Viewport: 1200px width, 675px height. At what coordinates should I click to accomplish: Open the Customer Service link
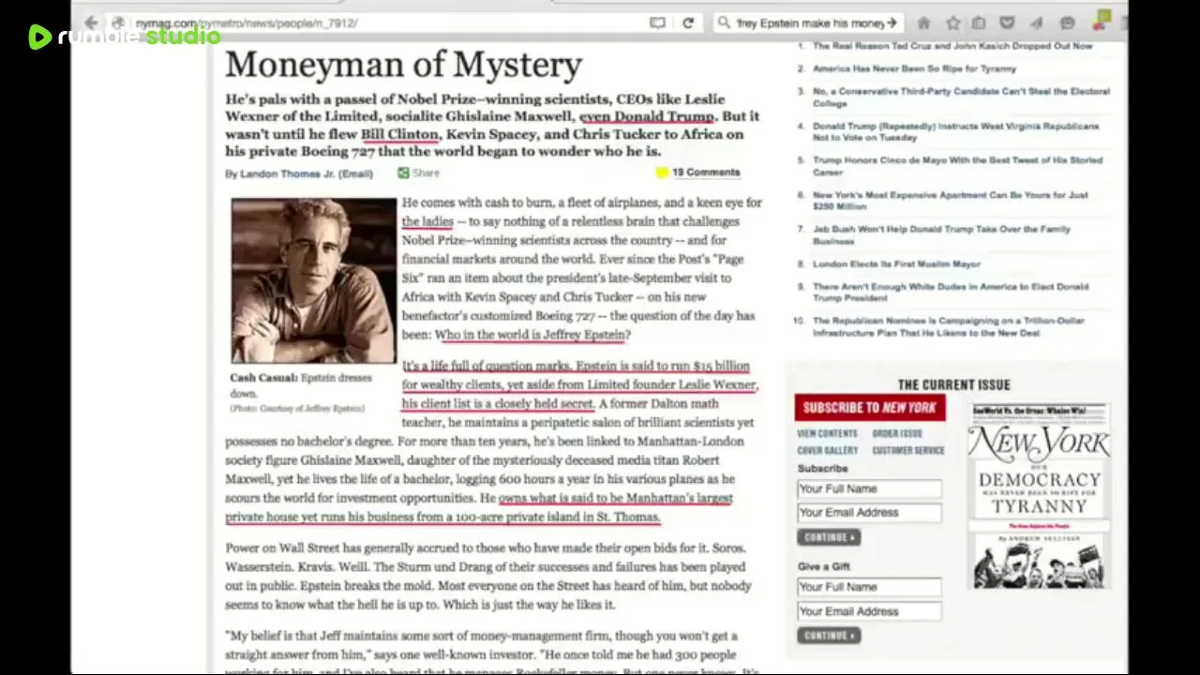point(907,451)
